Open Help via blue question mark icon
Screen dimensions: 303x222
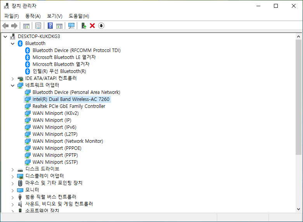pyautogui.click(x=50, y=26)
